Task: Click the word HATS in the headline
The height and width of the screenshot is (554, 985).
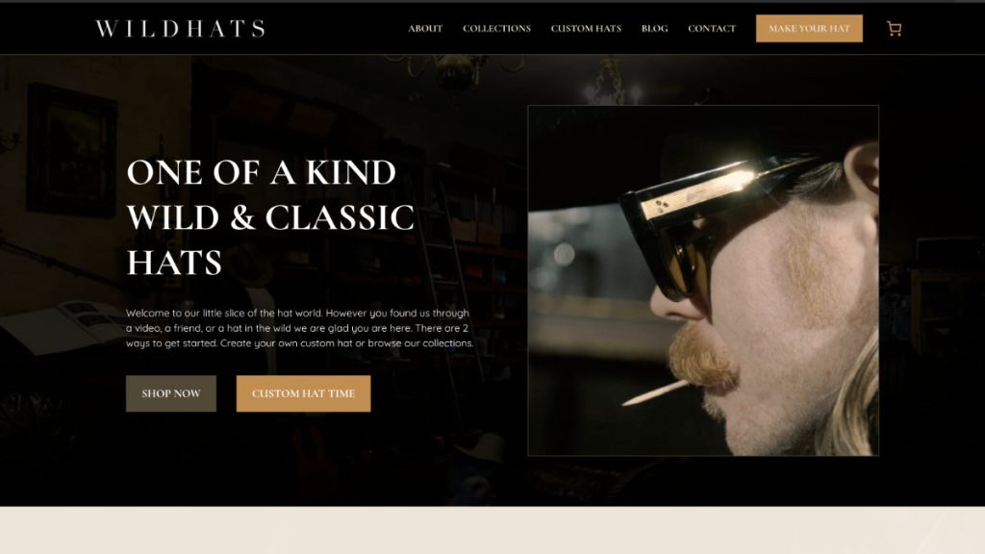Action: pos(175,263)
